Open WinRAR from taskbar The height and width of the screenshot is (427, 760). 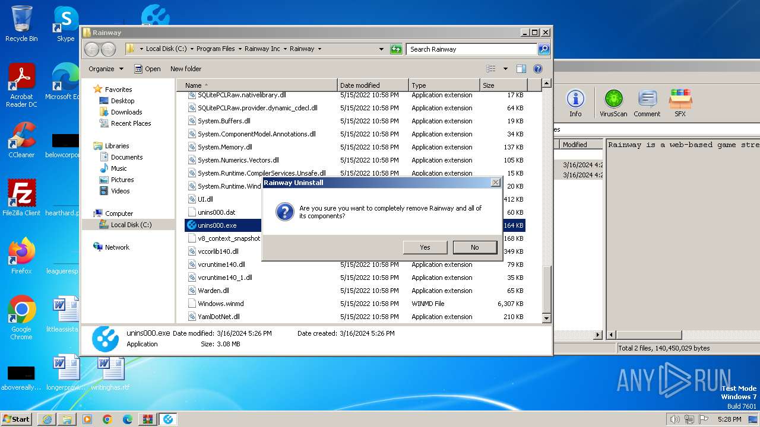pyautogui.click(x=148, y=419)
